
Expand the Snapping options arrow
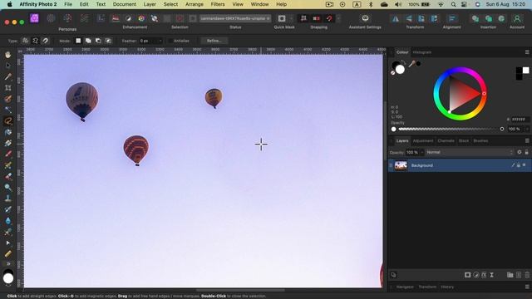click(338, 18)
